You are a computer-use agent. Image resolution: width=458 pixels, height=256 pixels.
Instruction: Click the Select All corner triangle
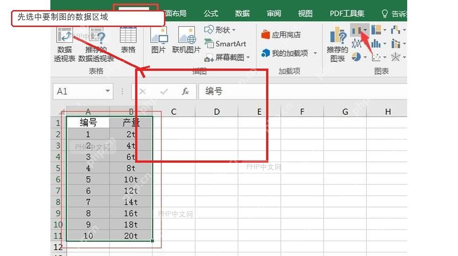(62, 112)
